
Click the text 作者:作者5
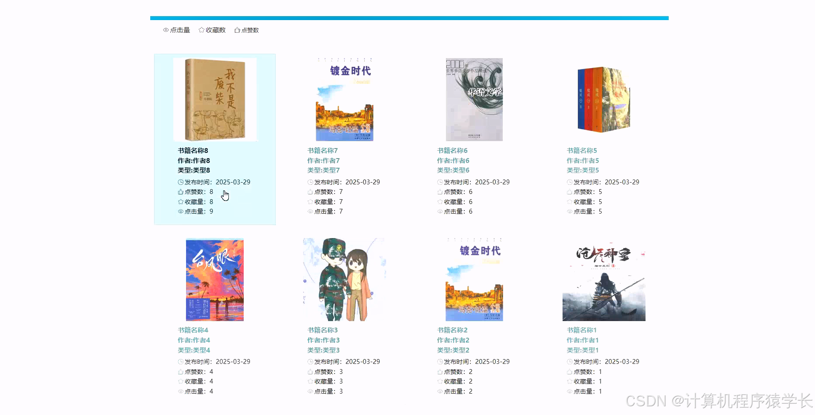[x=583, y=160]
